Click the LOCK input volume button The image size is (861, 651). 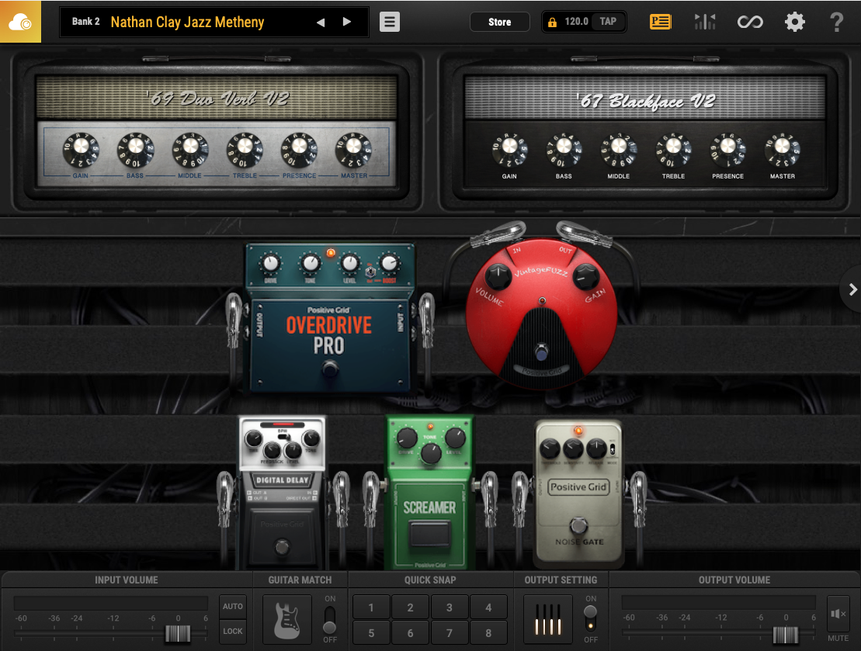[232, 632]
